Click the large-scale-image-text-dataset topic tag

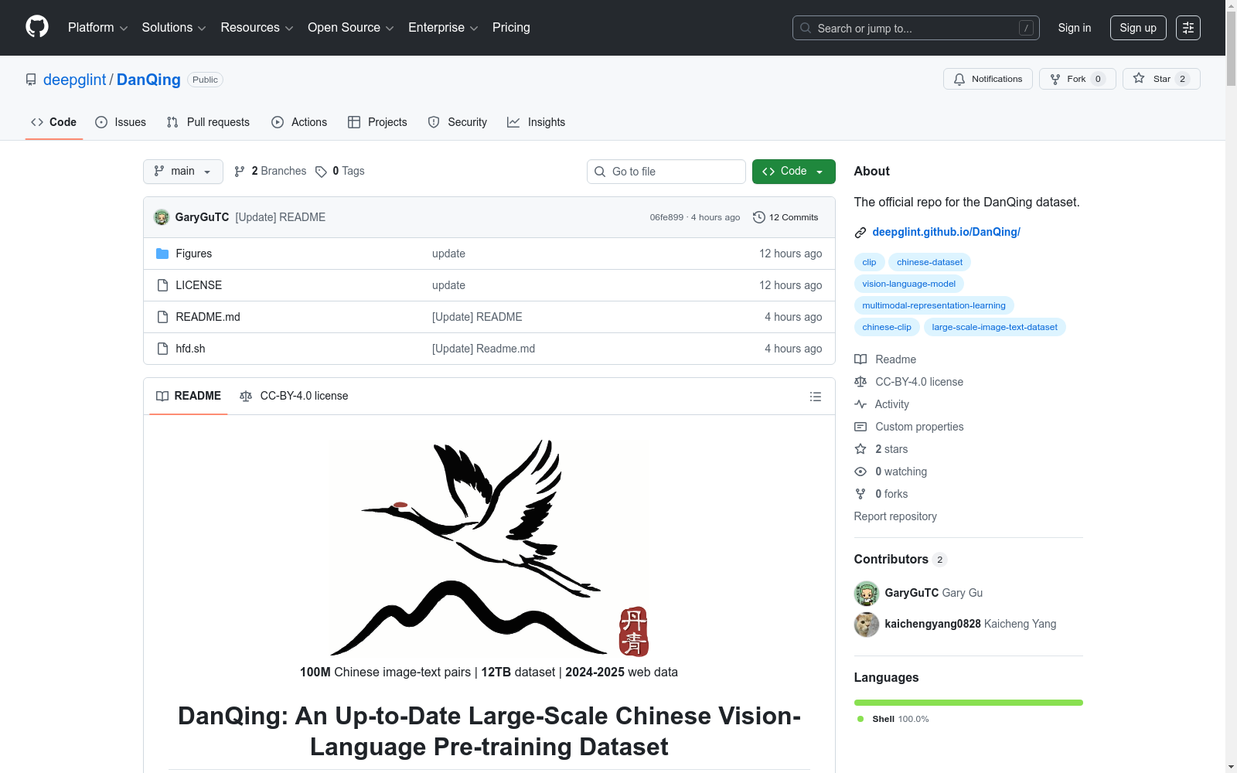click(x=995, y=327)
